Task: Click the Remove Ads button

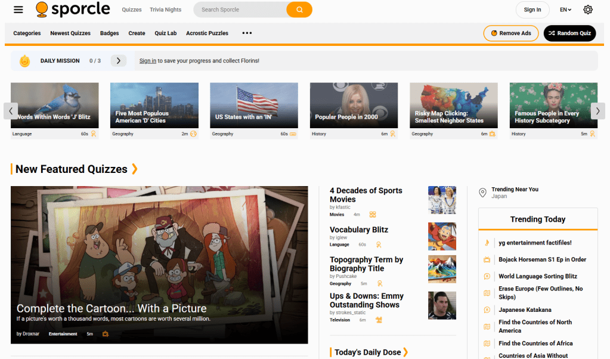Action: click(x=511, y=33)
